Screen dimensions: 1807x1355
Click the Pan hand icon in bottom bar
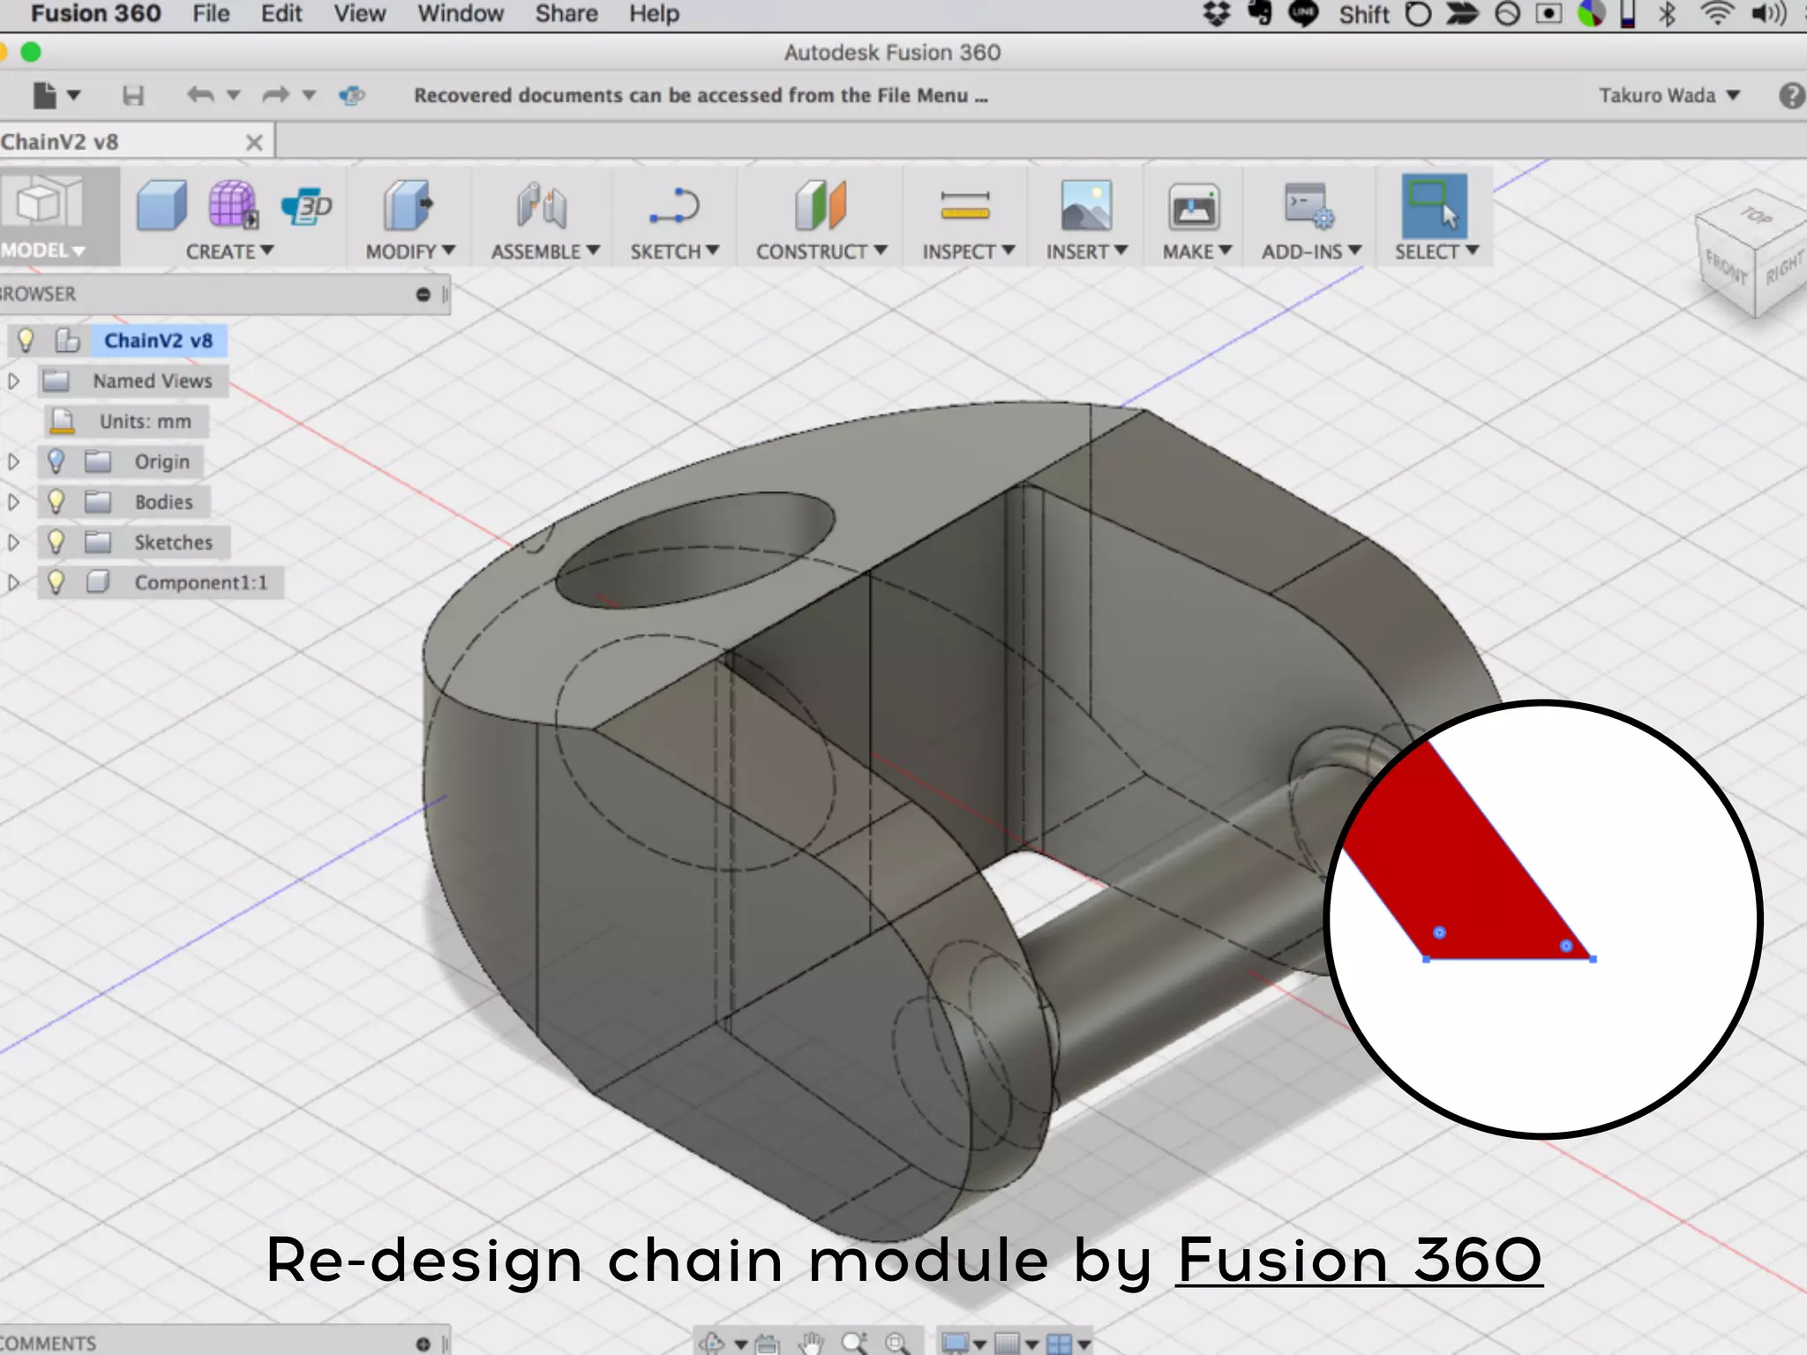click(811, 1343)
